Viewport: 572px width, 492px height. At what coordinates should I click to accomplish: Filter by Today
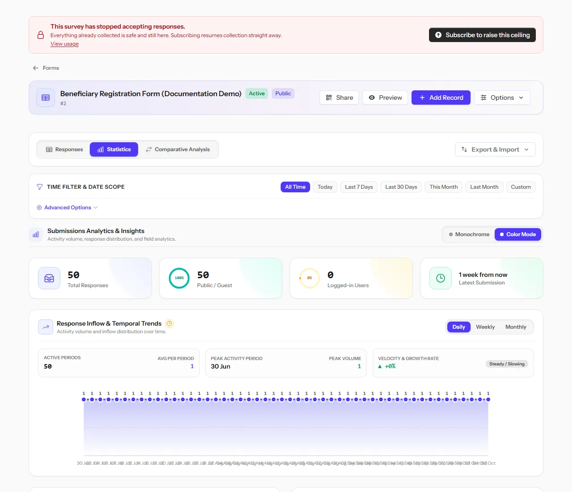325,187
